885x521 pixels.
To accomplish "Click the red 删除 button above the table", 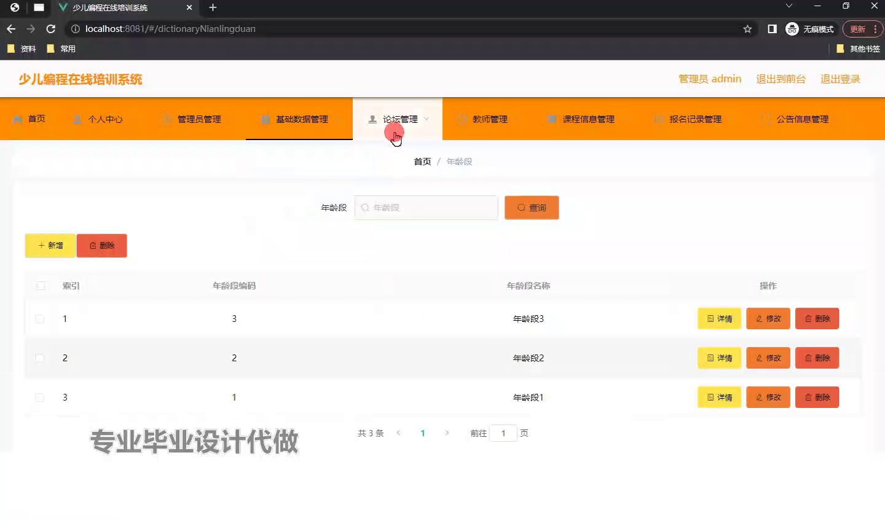I will point(102,245).
